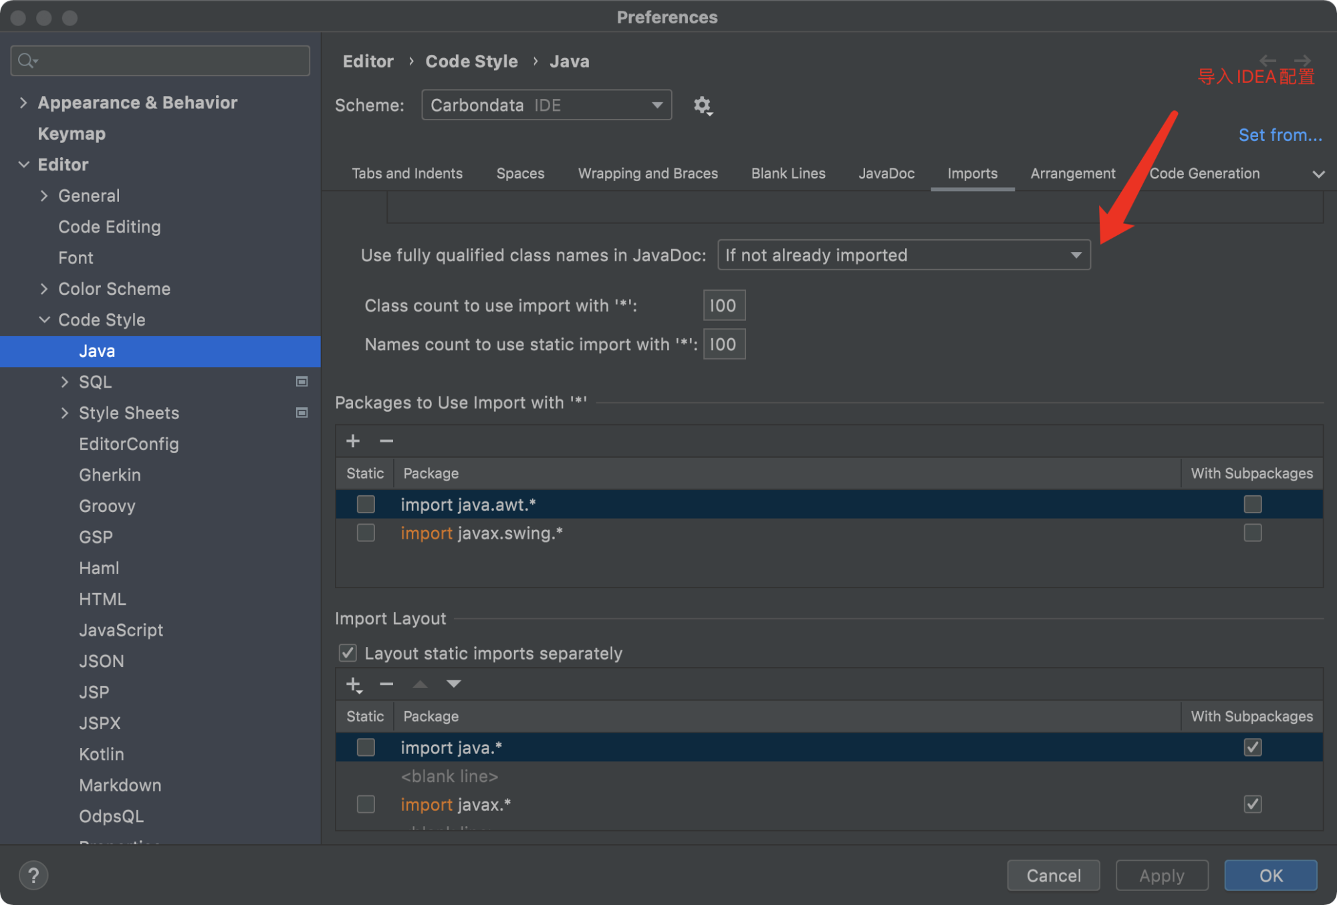Click the add button under Packages to Use Import
The height and width of the screenshot is (905, 1337).
pyautogui.click(x=353, y=441)
